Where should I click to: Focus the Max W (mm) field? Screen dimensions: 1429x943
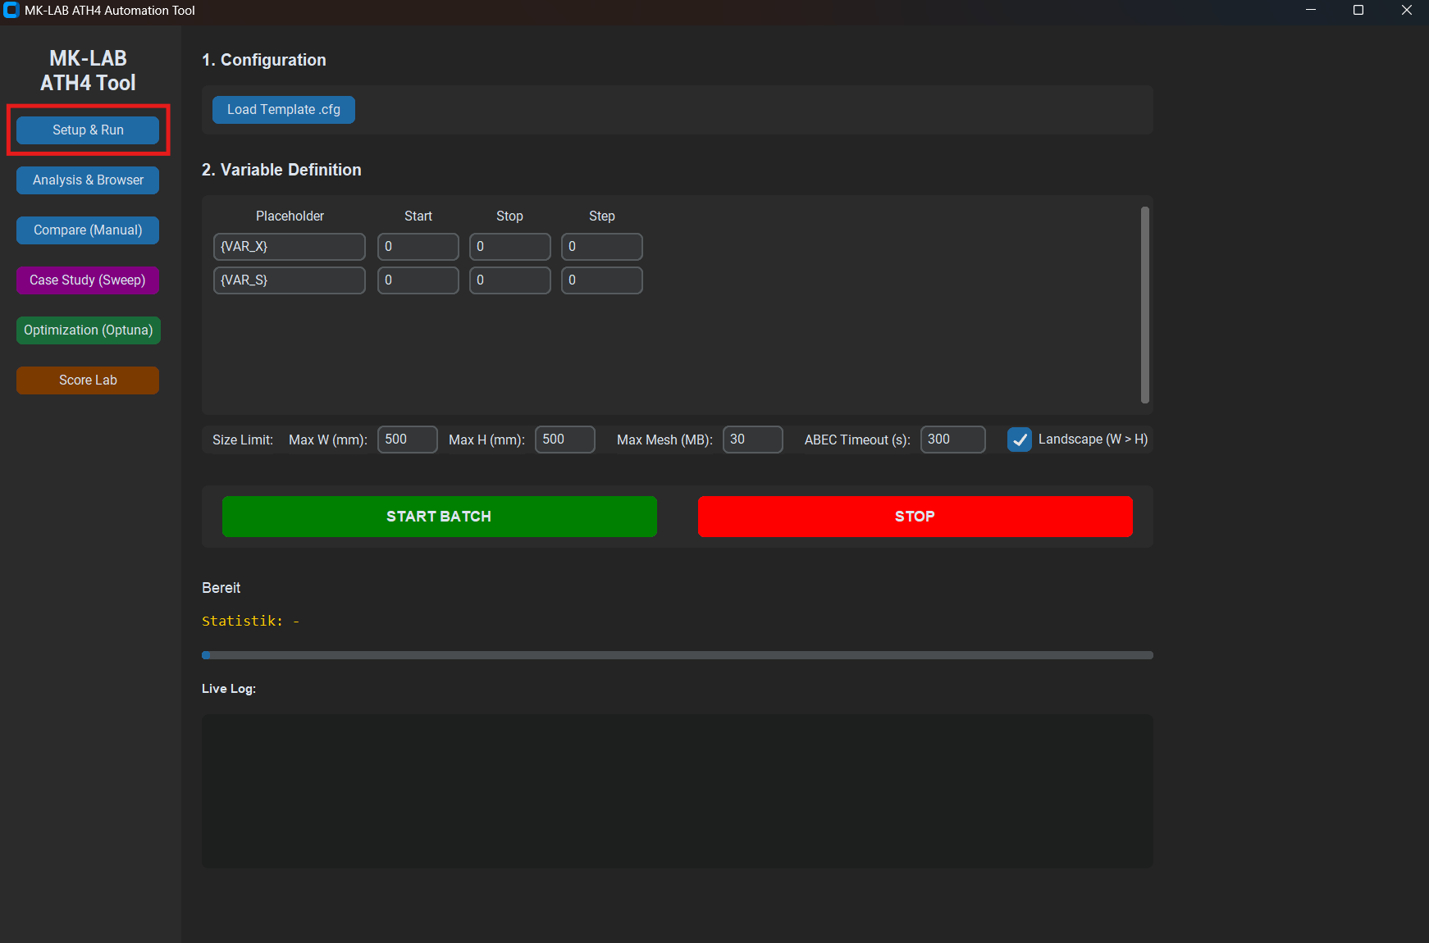(408, 440)
